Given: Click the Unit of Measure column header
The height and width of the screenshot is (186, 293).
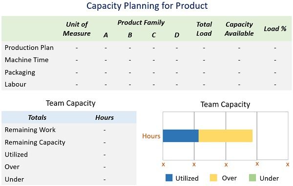Looking at the screenshot, I should coord(77,29).
